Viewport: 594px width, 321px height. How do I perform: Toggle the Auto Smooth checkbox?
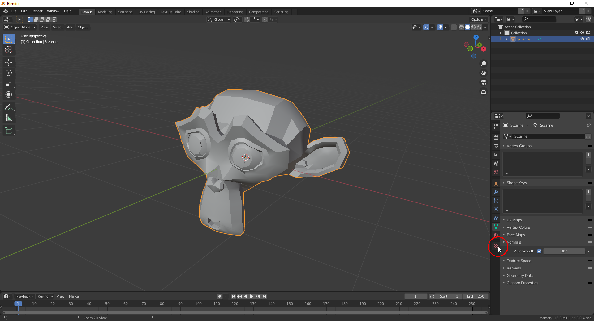point(539,251)
